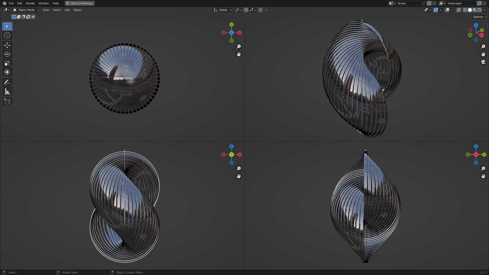Open the header Select menu
Screen dimensions: 489x275
tap(57, 10)
